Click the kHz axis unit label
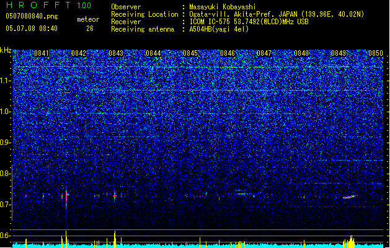The image size is (390, 248). click(6, 50)
